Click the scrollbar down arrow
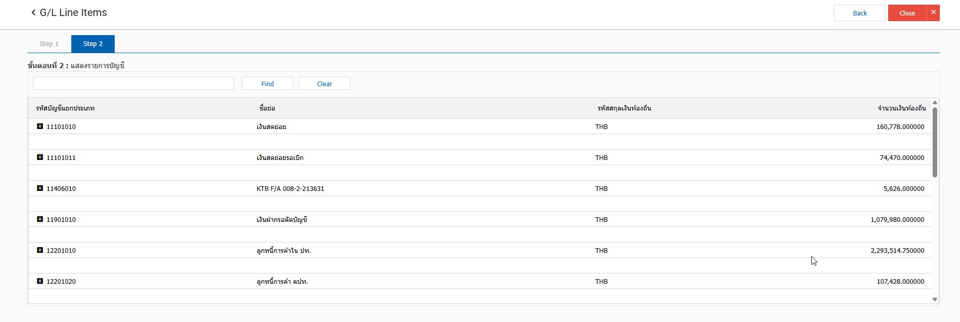The image size is (960, 322). tap(935, 299)
